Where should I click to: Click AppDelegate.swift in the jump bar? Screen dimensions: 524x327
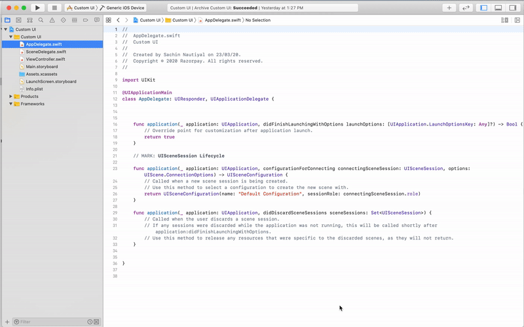tap(219, 20)
